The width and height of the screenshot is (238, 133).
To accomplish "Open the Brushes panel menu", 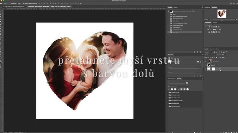I will point(202,79).
